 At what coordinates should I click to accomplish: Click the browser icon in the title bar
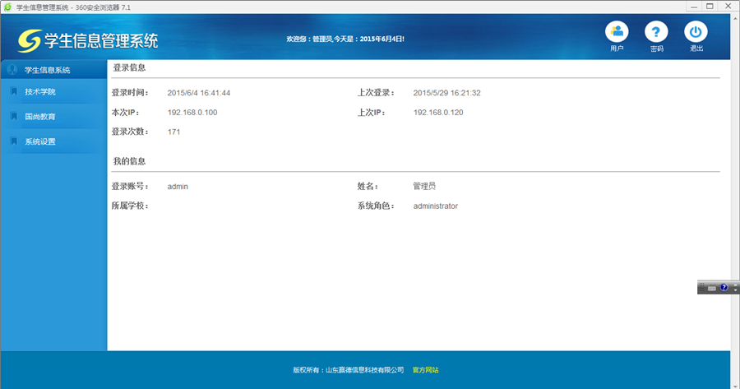[x=8, y=7]
